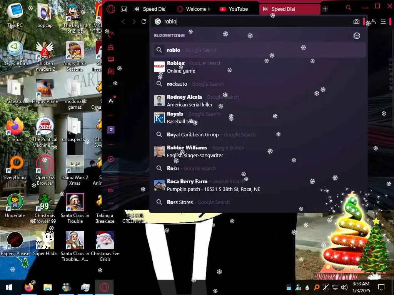Open the Player icon in the sidebar

111,159
